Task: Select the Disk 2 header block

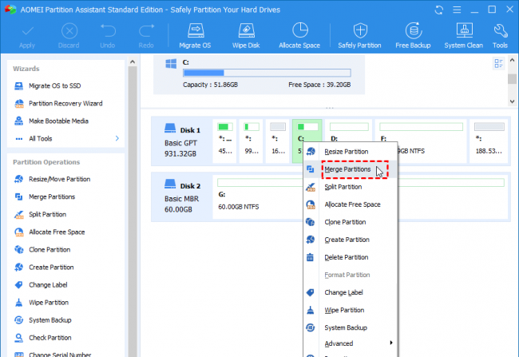Action: tap(182, 196)
